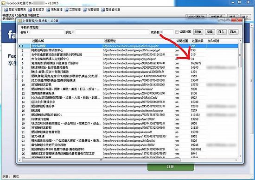Click the 停止 button in the main window
The width and height of the screenshot is (255, 180).
245,17
